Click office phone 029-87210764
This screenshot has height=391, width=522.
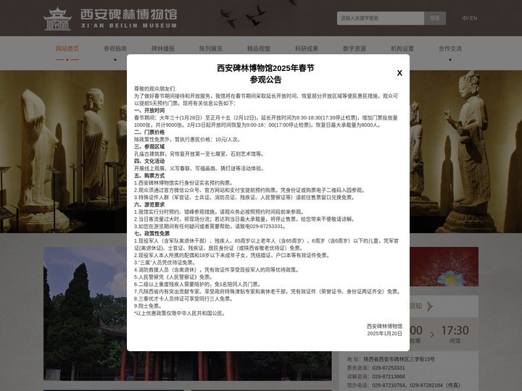[x=389, y=385]
